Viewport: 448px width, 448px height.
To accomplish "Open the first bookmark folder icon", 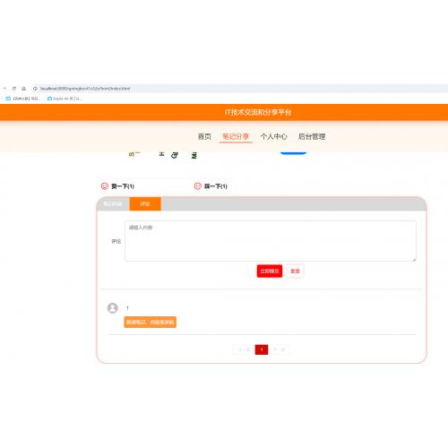I will [8, 99].
